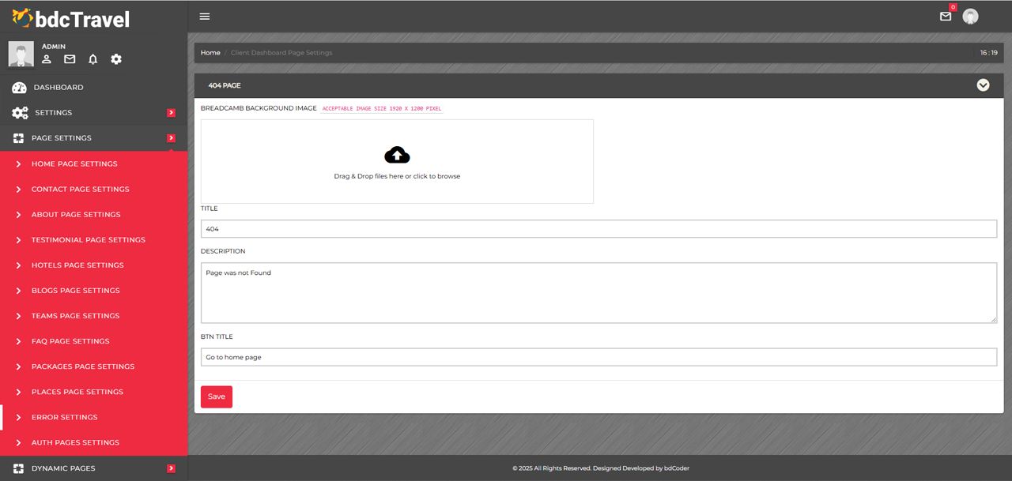Click the acceptable image size hint text
This screenshot has width=1012, height=481.
coord(382,109)
